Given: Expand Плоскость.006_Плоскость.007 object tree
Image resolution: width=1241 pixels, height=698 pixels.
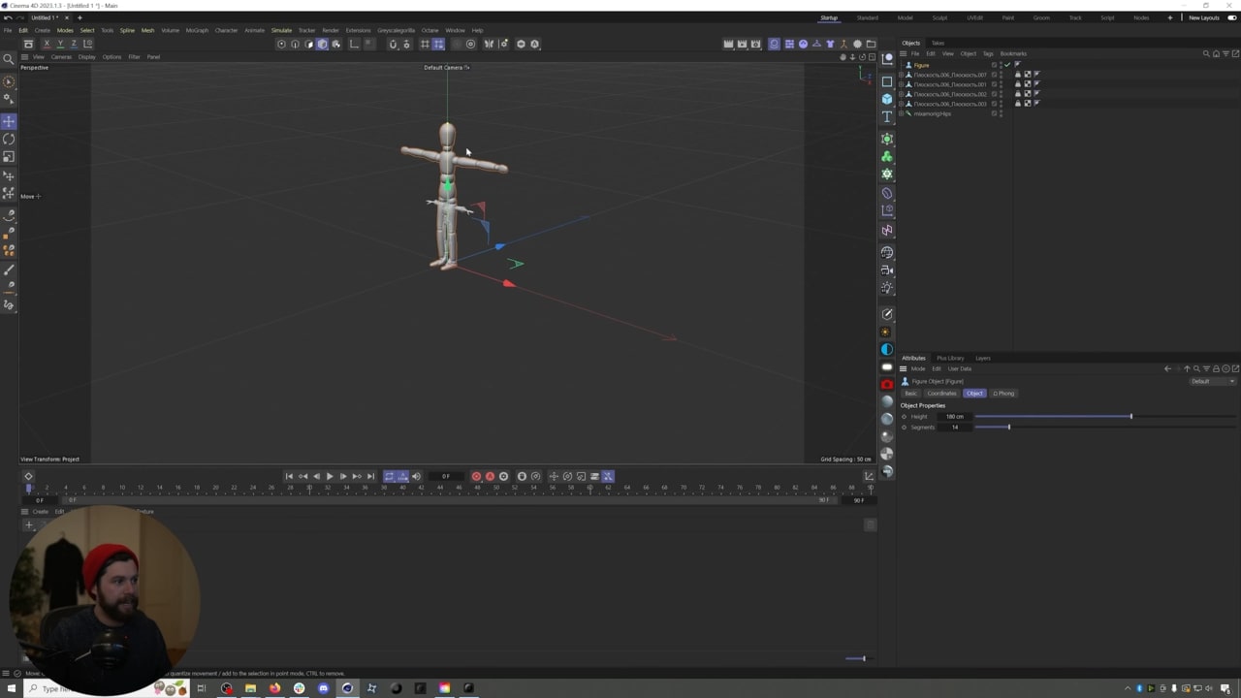Looking at the screenshot, I should pyautogui.click(x=902, y=75).
